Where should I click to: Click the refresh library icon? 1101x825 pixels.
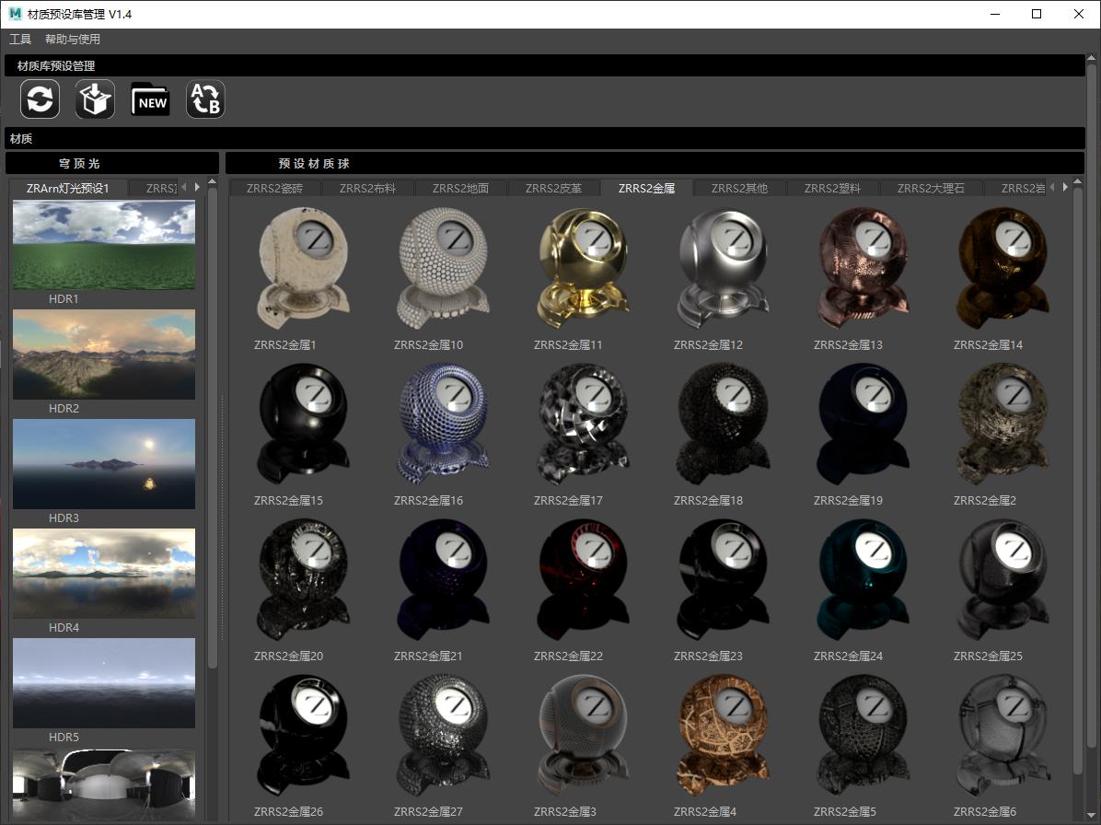(x=41, y=99)
